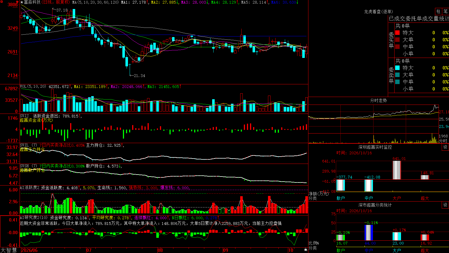
Task: Switch order view with the 柱 button
Action: pos(438,12)
